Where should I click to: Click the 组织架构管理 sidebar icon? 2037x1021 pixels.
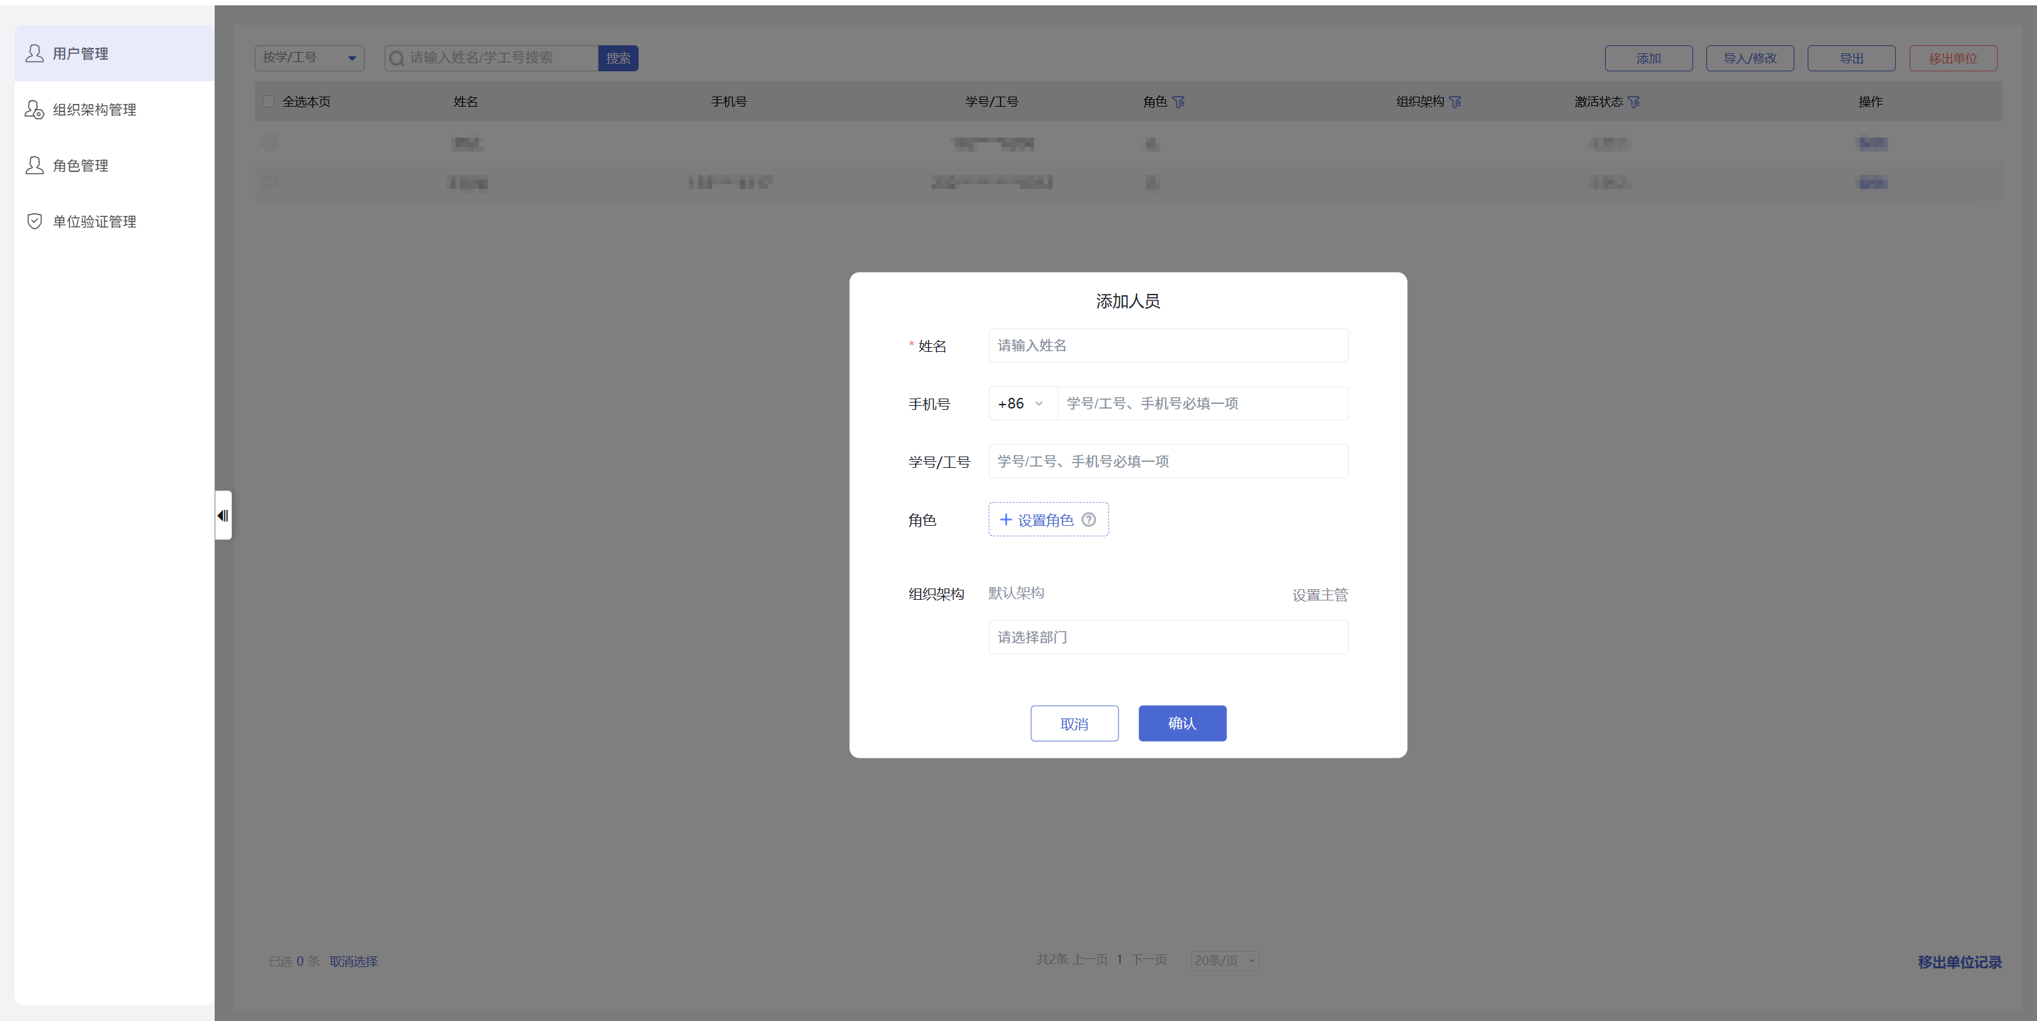point(34,109)
